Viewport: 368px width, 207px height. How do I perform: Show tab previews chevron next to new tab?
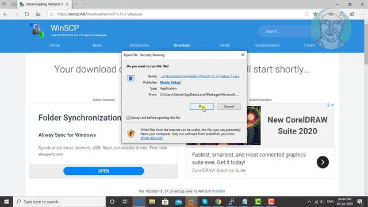(85, 4)
